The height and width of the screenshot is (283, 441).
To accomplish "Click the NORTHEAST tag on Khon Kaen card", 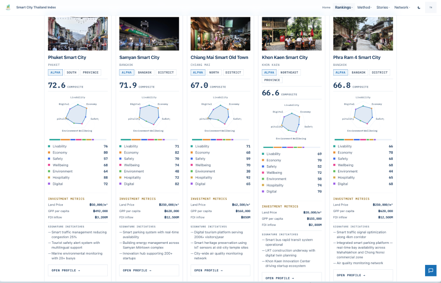I will tap(289, 72).
